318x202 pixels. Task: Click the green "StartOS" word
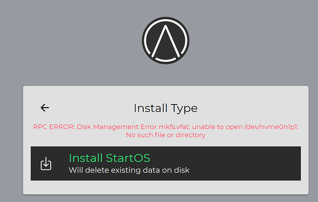tap(128, 158)
